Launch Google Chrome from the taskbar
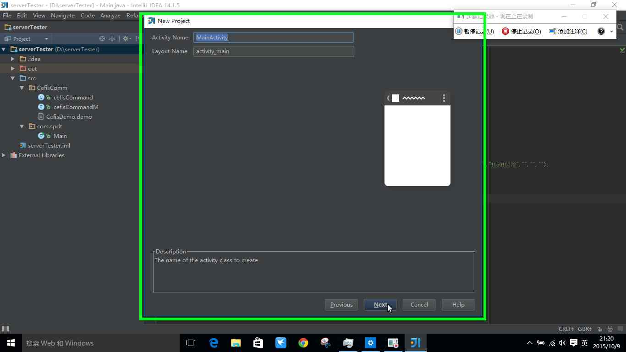Viewport: 626px width, 352px height. tap(303, 343)
